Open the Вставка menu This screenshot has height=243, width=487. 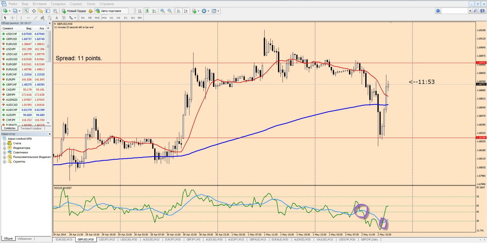pos(39,4)
